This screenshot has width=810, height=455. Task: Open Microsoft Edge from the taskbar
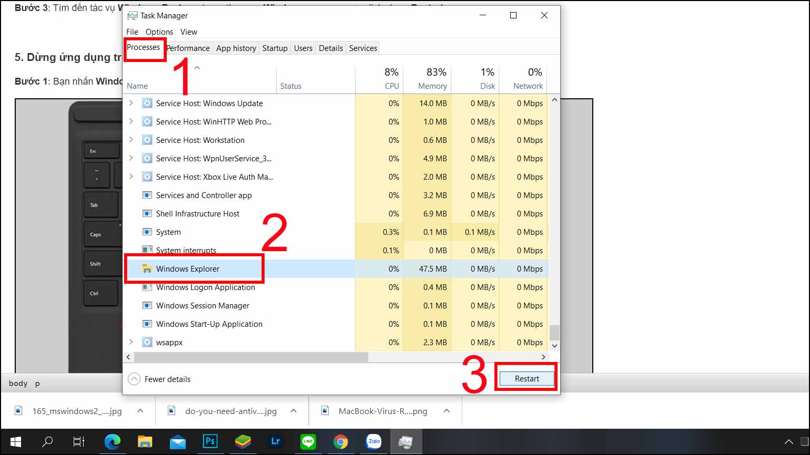113,442
